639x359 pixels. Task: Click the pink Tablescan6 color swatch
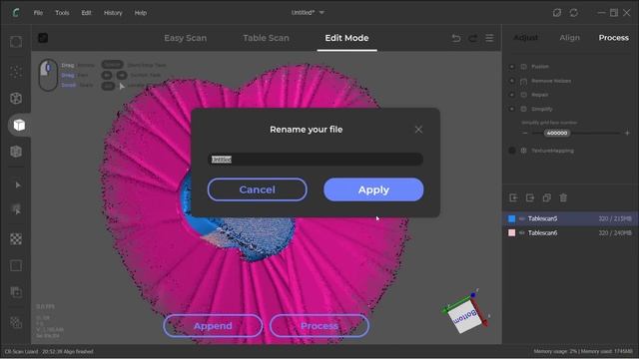click(x=512, y=232)
